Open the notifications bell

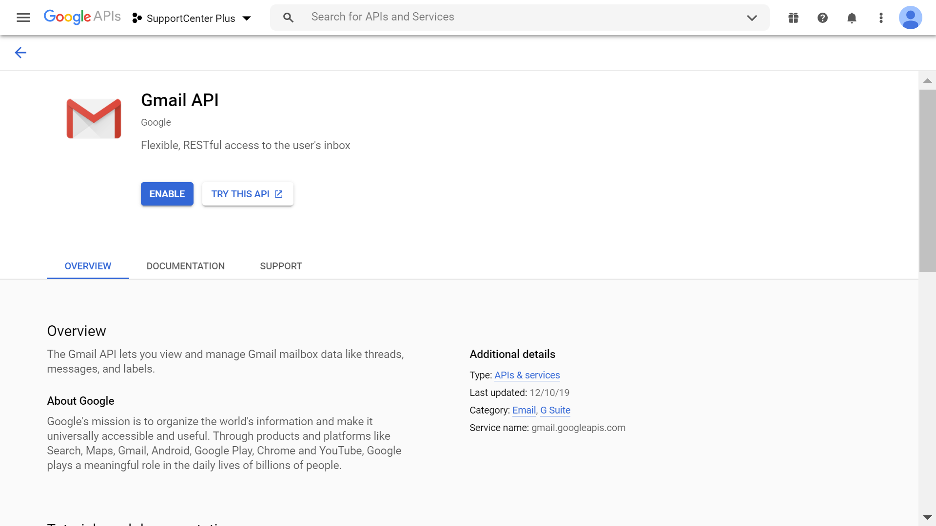click(852, 18)
